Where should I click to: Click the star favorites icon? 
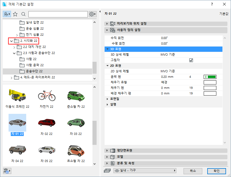[15, 14]
